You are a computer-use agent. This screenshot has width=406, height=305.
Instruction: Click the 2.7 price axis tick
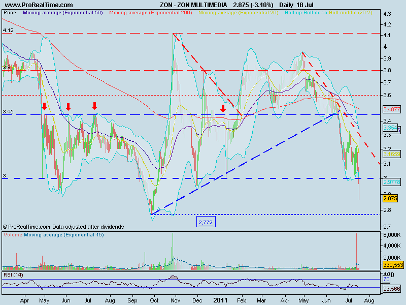click(x=387, y=227)
